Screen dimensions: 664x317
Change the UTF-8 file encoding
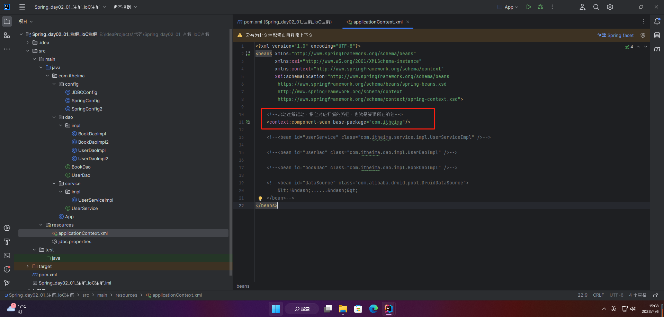617,295
